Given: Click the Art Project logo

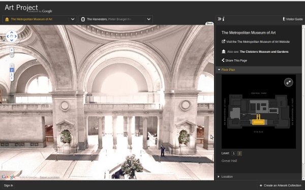Looking at the screenshot, I should [28, 9].
